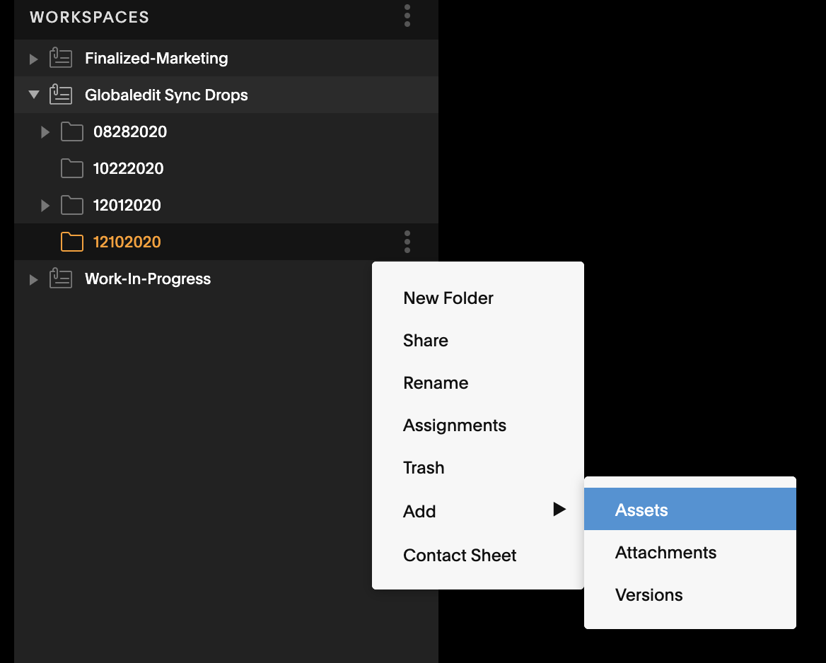Click the 10222020 folder icon
826x663 pixels.
coord(72,168)
